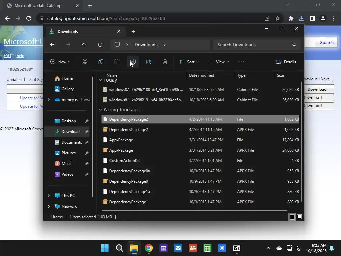The height and width of the screenshot is (256, 341).
Task: Collapse the Today group chevron
Action: tap(100, 80)
